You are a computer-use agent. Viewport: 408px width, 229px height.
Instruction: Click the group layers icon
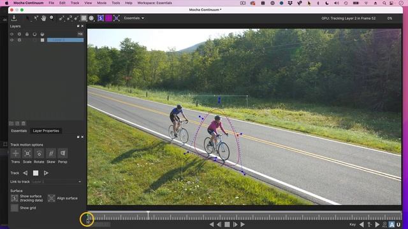coord(11,123)
